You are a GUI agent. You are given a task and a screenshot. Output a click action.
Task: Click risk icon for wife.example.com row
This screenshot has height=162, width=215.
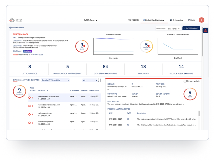pos(29,114)
